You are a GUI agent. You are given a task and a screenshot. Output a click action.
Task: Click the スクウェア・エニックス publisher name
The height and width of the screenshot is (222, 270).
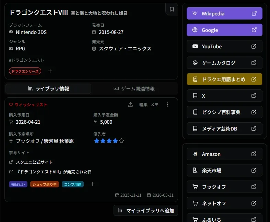125,49
